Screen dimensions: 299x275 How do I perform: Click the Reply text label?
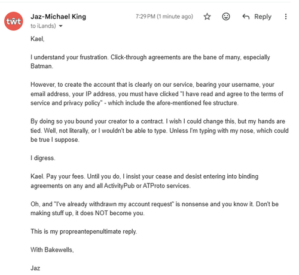tap(263, 17)
